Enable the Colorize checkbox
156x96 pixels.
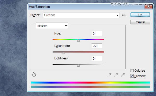pos(132,71)
